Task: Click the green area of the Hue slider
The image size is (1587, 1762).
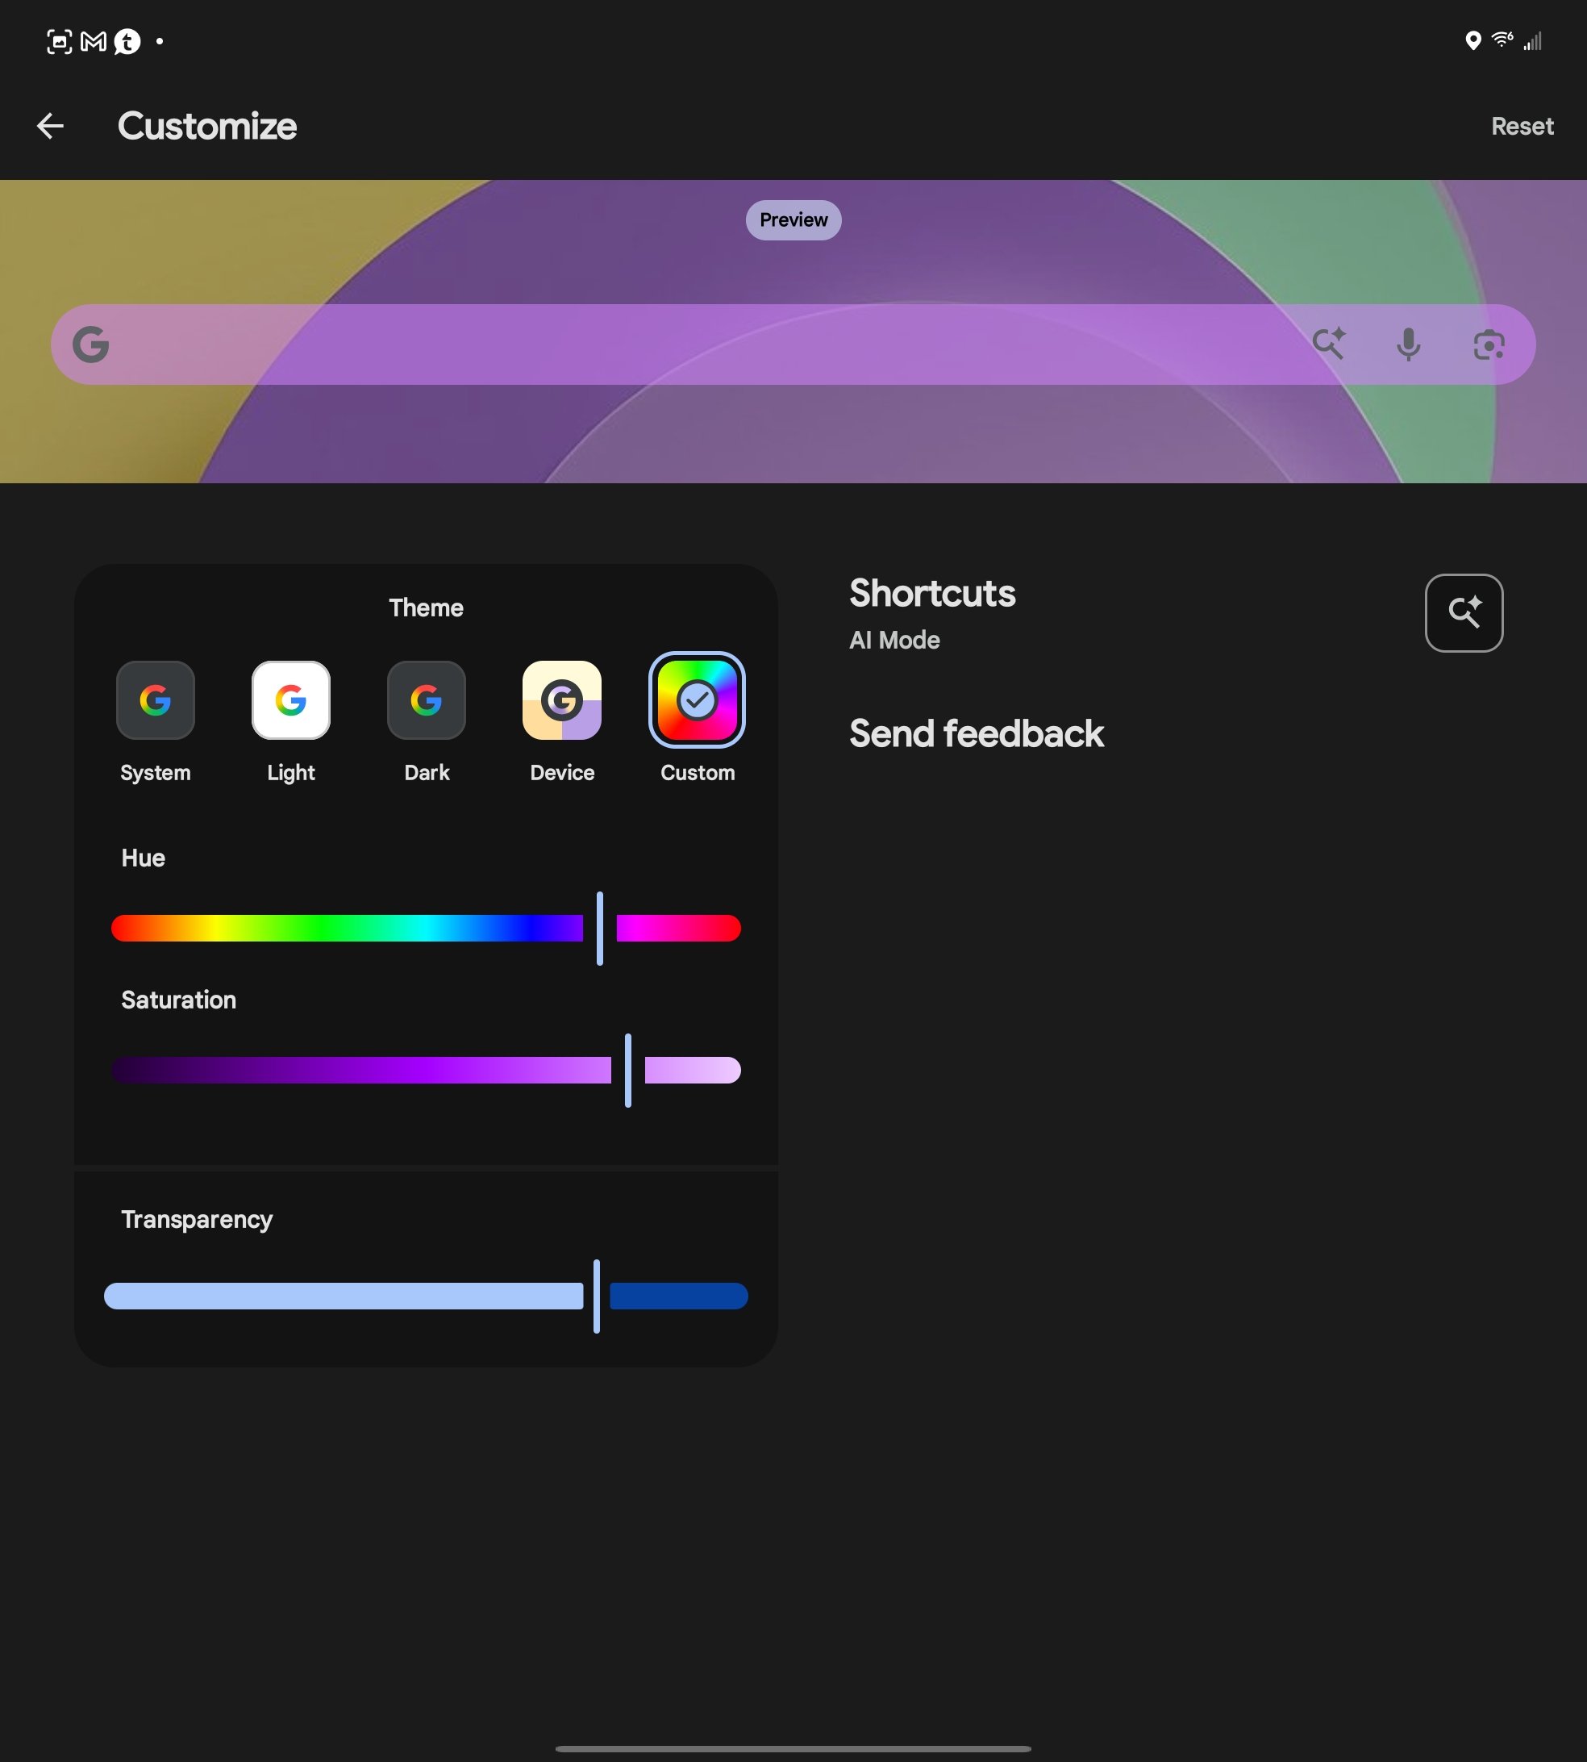Action: click(323, 928)
